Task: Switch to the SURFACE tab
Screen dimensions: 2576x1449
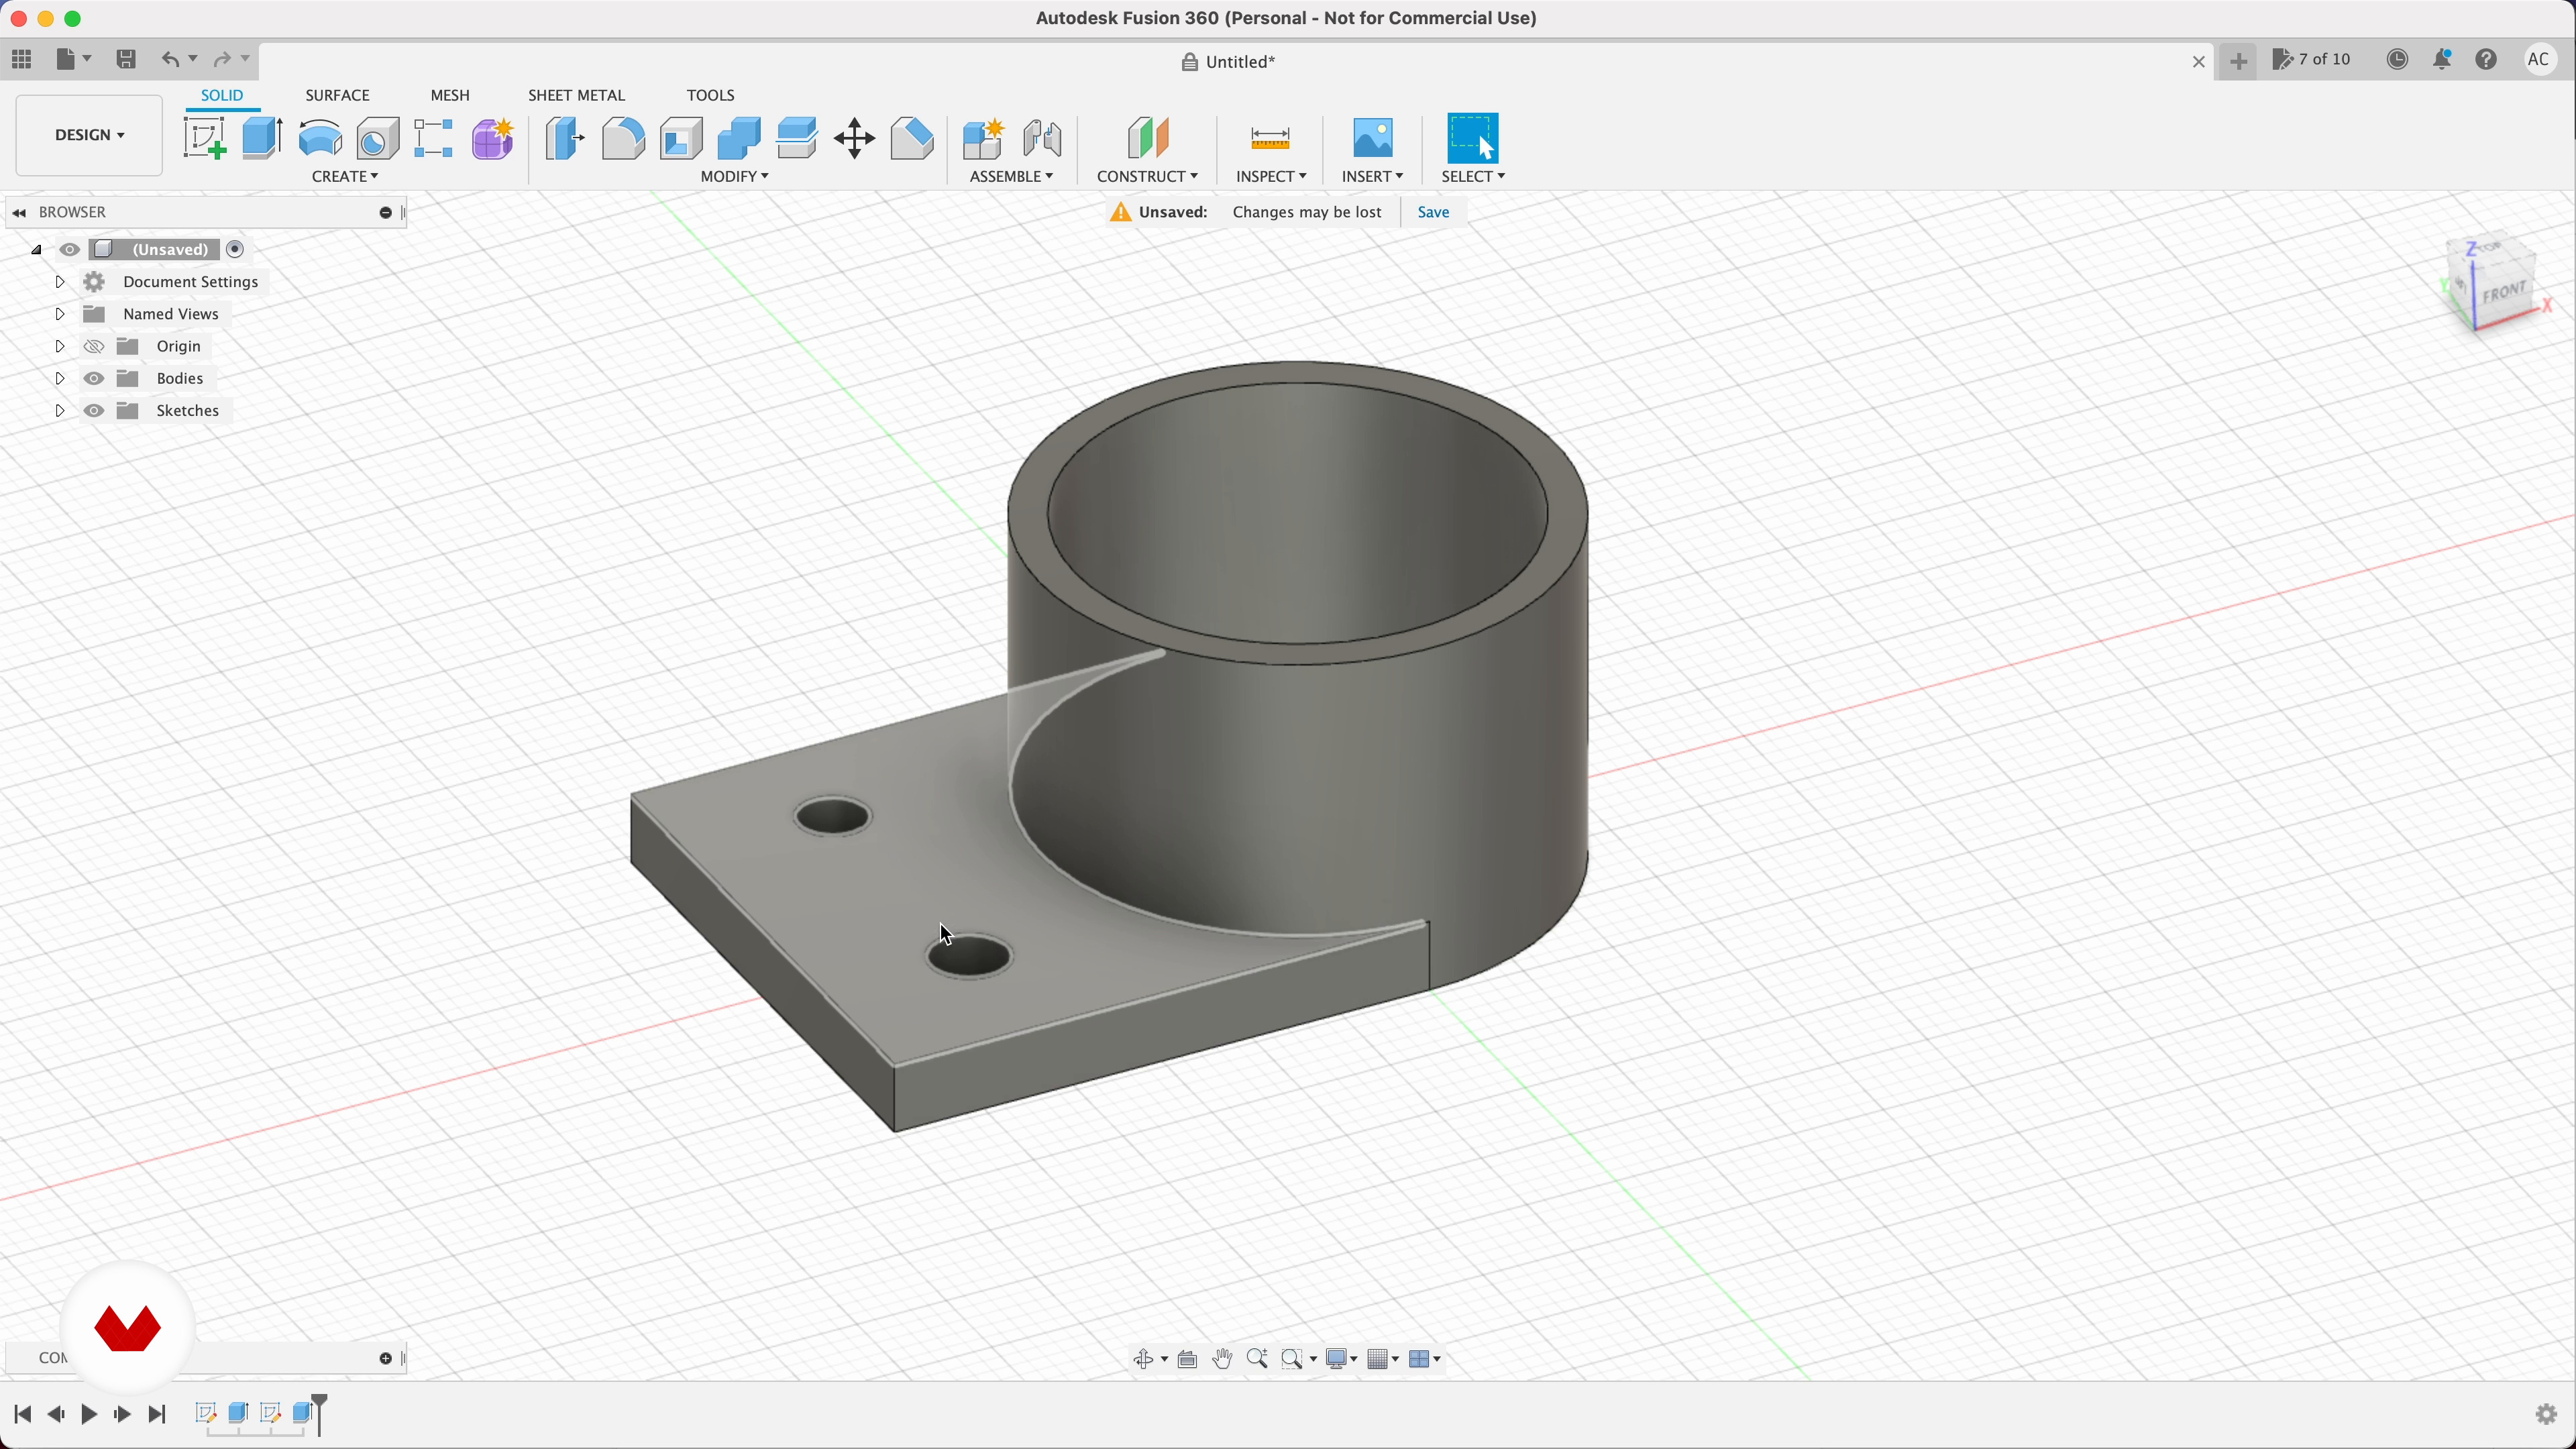Action: pos(337,95)
